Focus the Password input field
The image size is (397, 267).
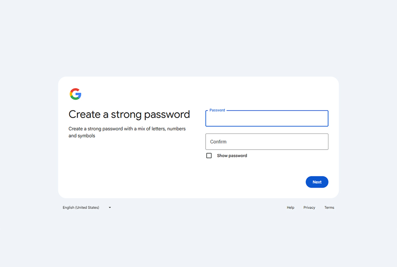pos(267,118)
